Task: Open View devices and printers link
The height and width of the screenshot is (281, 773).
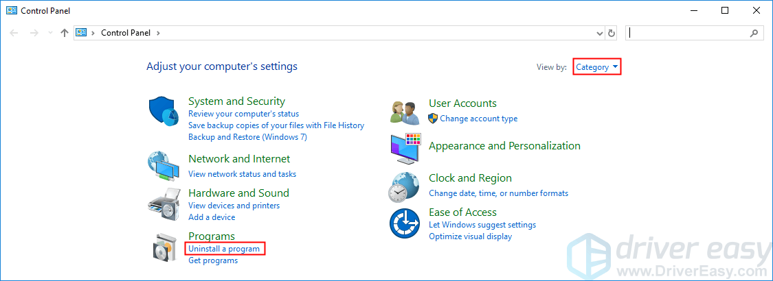Action: [x=234, y=206]
